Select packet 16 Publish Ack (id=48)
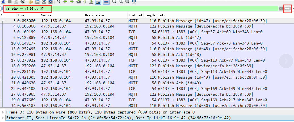This screenshot has width=294, height=122. point(147,54)
